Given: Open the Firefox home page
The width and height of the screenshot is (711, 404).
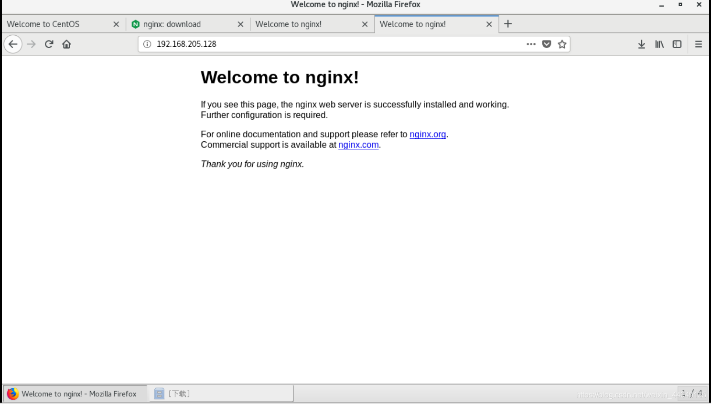Looking at the screenshot, I should [66, 44].
